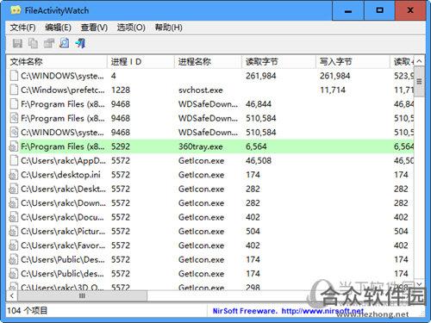Click the 46,508 read bytes cell
This screenshot has width=431, height=323.
click(x=259, y=160)
